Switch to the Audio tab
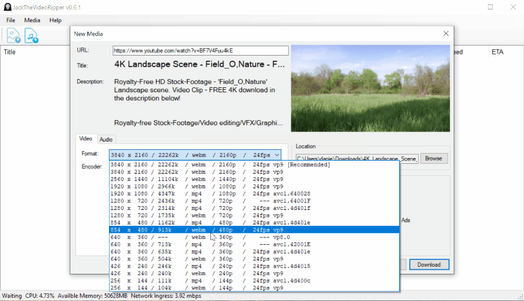Image resolution: width=524 pixels, height=301 pixels. pyautogui.click(x=106, y=140)
